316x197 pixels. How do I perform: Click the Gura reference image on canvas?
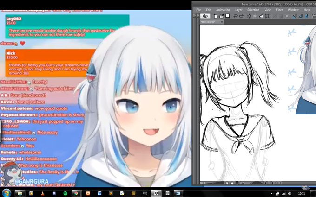tap(304, 70)
